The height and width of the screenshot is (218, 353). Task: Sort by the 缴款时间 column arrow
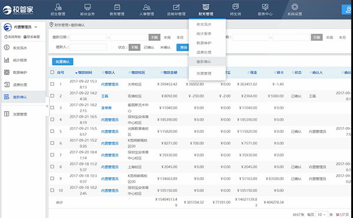click(76, 73)
